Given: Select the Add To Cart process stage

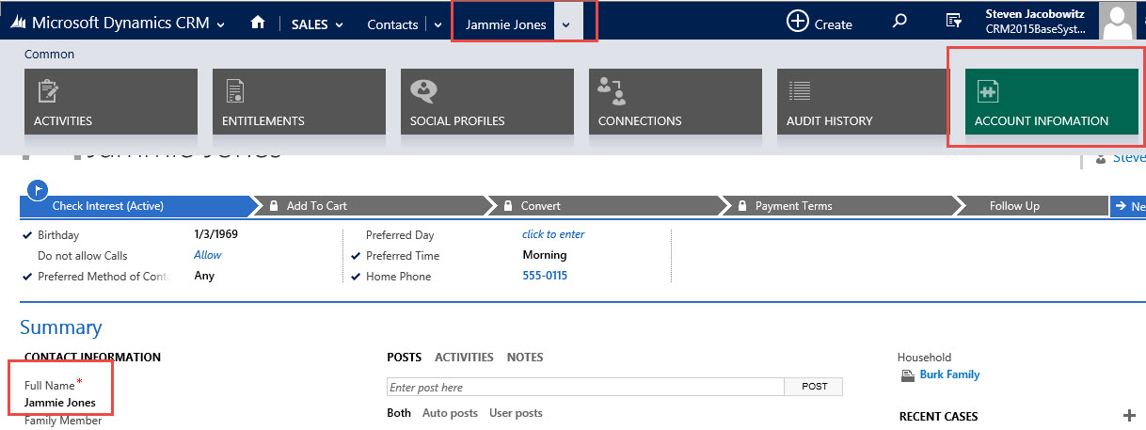Looking at the screenshot, I should click(370, 206).
